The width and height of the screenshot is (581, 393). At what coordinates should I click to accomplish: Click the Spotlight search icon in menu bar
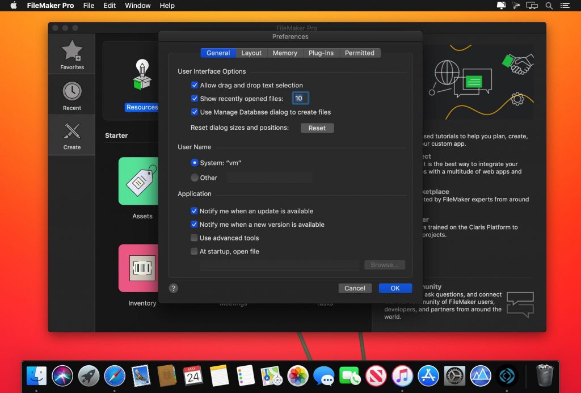pos(548,6)
